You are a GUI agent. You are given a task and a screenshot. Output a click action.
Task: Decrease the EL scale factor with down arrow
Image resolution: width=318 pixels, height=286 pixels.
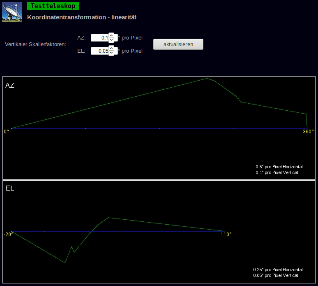pos(111,53)
